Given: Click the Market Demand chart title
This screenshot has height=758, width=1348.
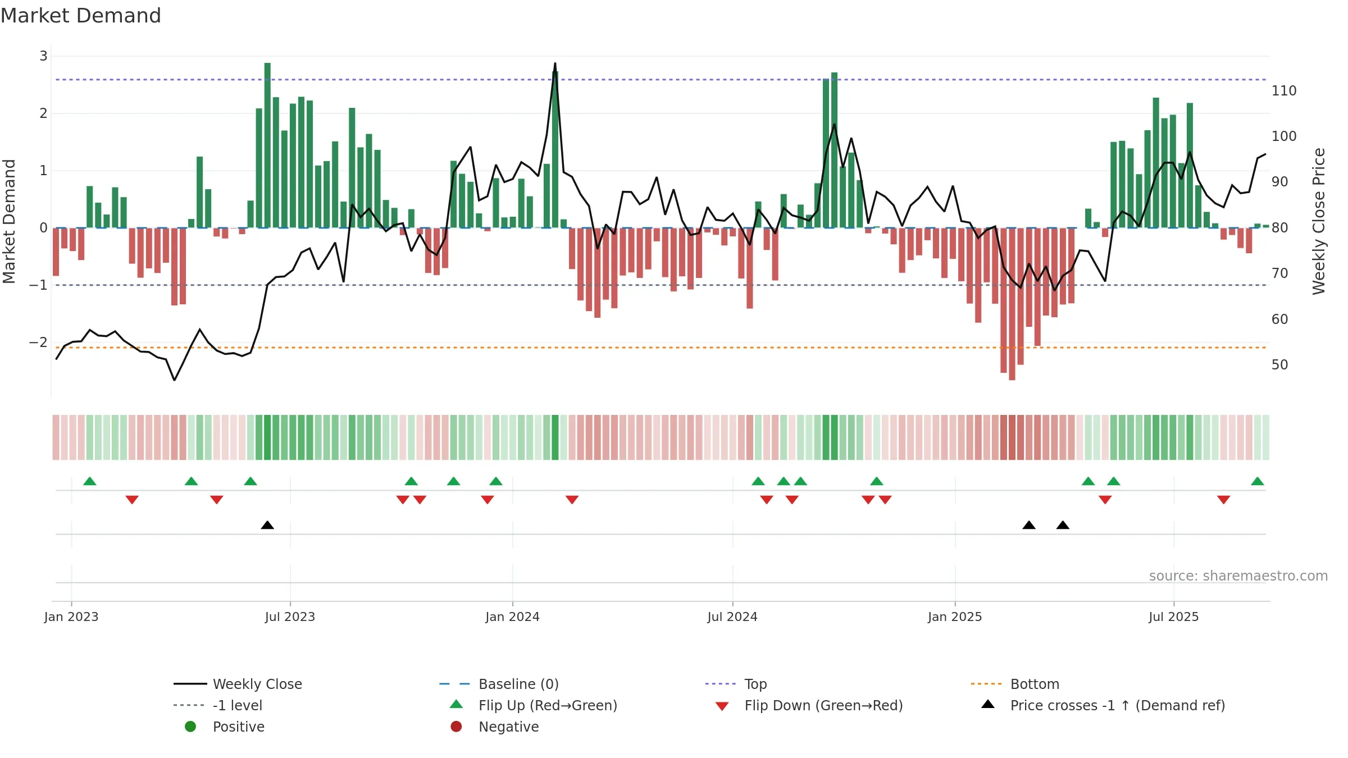Looking at the screenshot, I should pyautogui.click(x=81, y=16).
